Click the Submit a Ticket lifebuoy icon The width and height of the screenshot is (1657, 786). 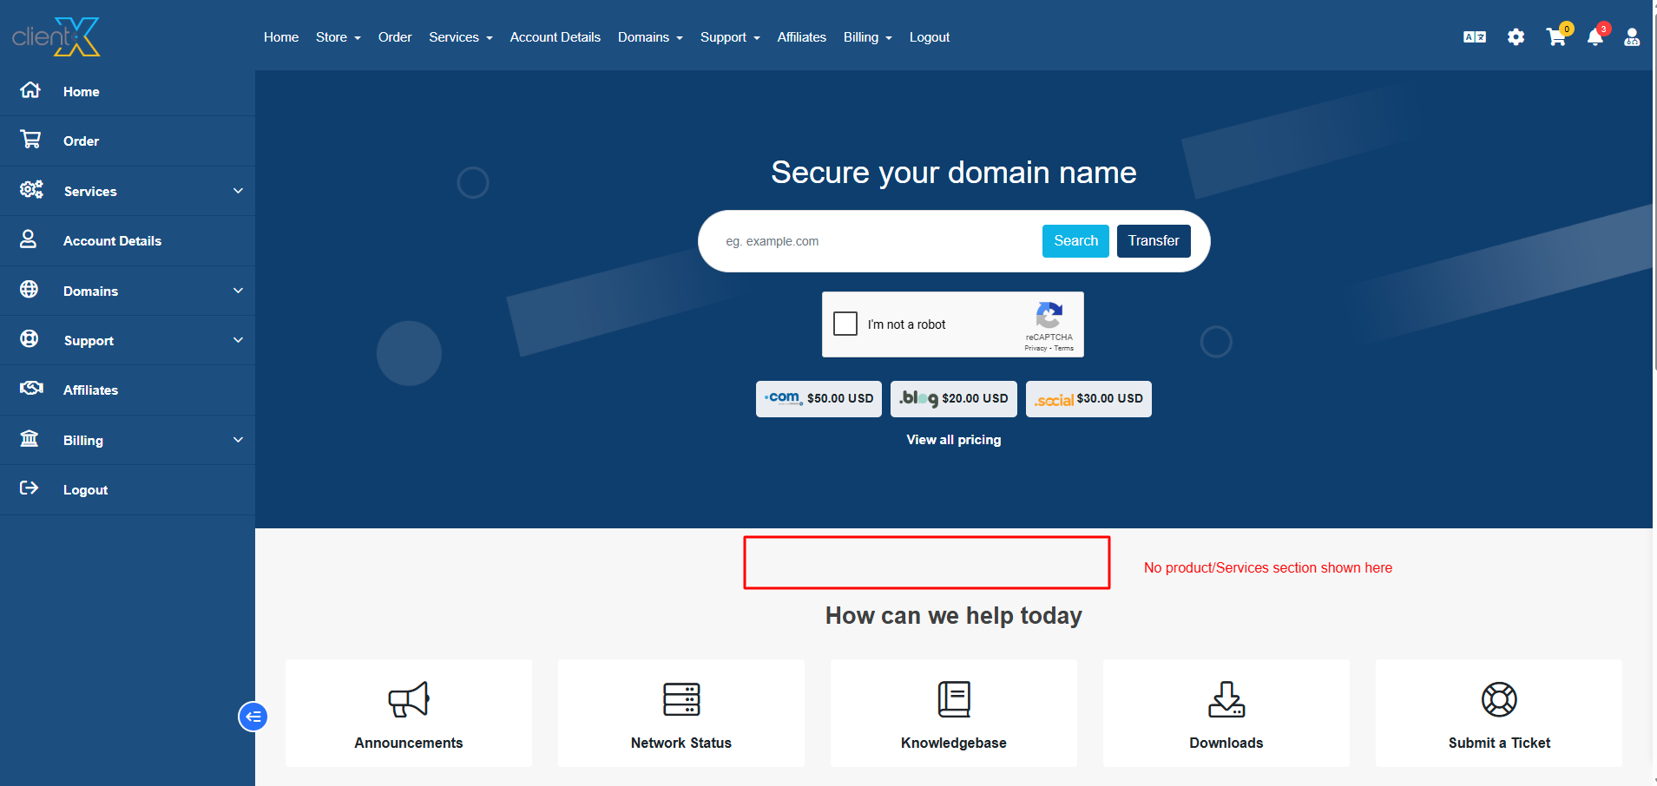click(x=1498, y=699)
